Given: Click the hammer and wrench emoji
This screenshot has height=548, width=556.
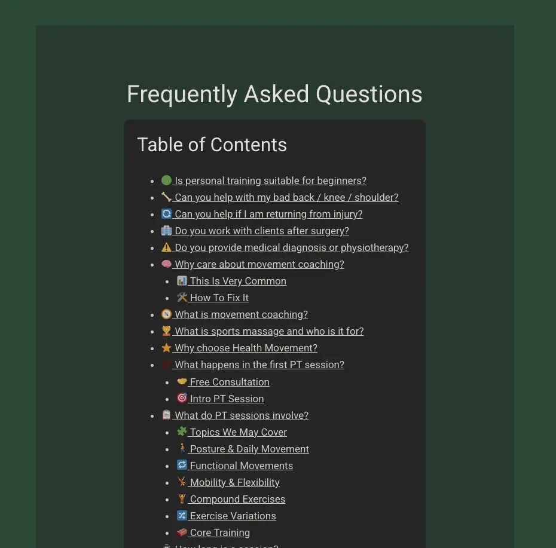Looking at the screenshot, I should pyautogui.click(x=182, y=297).
